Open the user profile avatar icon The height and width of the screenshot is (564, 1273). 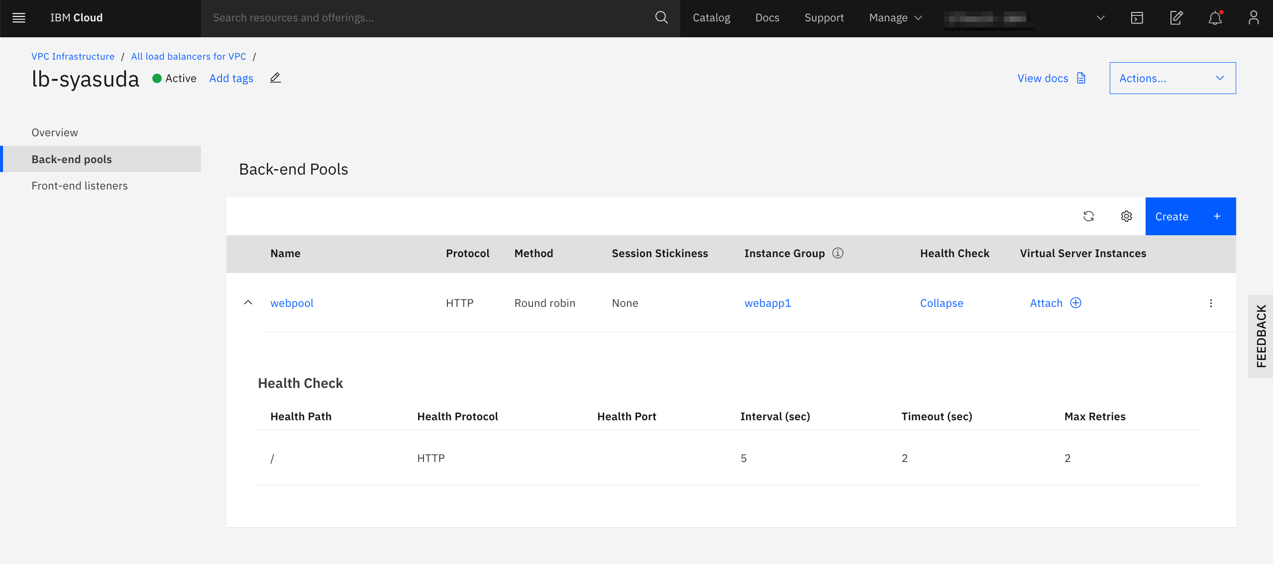coord(1253,18)
